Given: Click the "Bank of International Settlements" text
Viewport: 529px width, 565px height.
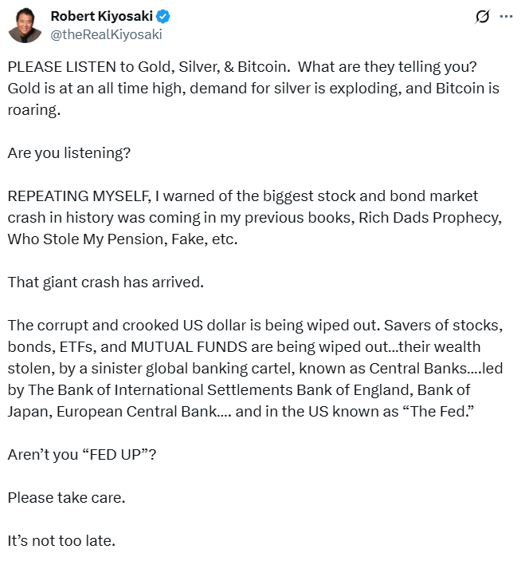Looking at the screenshot, I should point(175,390).
